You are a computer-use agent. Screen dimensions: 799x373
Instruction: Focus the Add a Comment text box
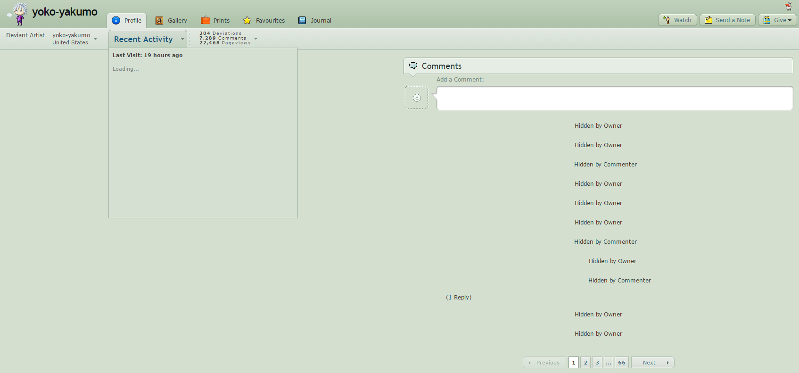pos(615,98)
